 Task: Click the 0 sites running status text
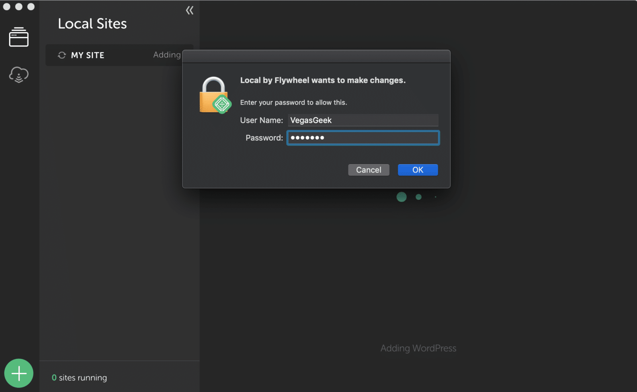79,378
